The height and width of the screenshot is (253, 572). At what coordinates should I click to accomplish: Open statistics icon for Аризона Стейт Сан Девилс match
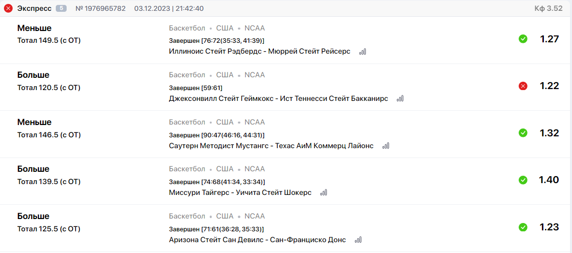click(x=359, y=240)
